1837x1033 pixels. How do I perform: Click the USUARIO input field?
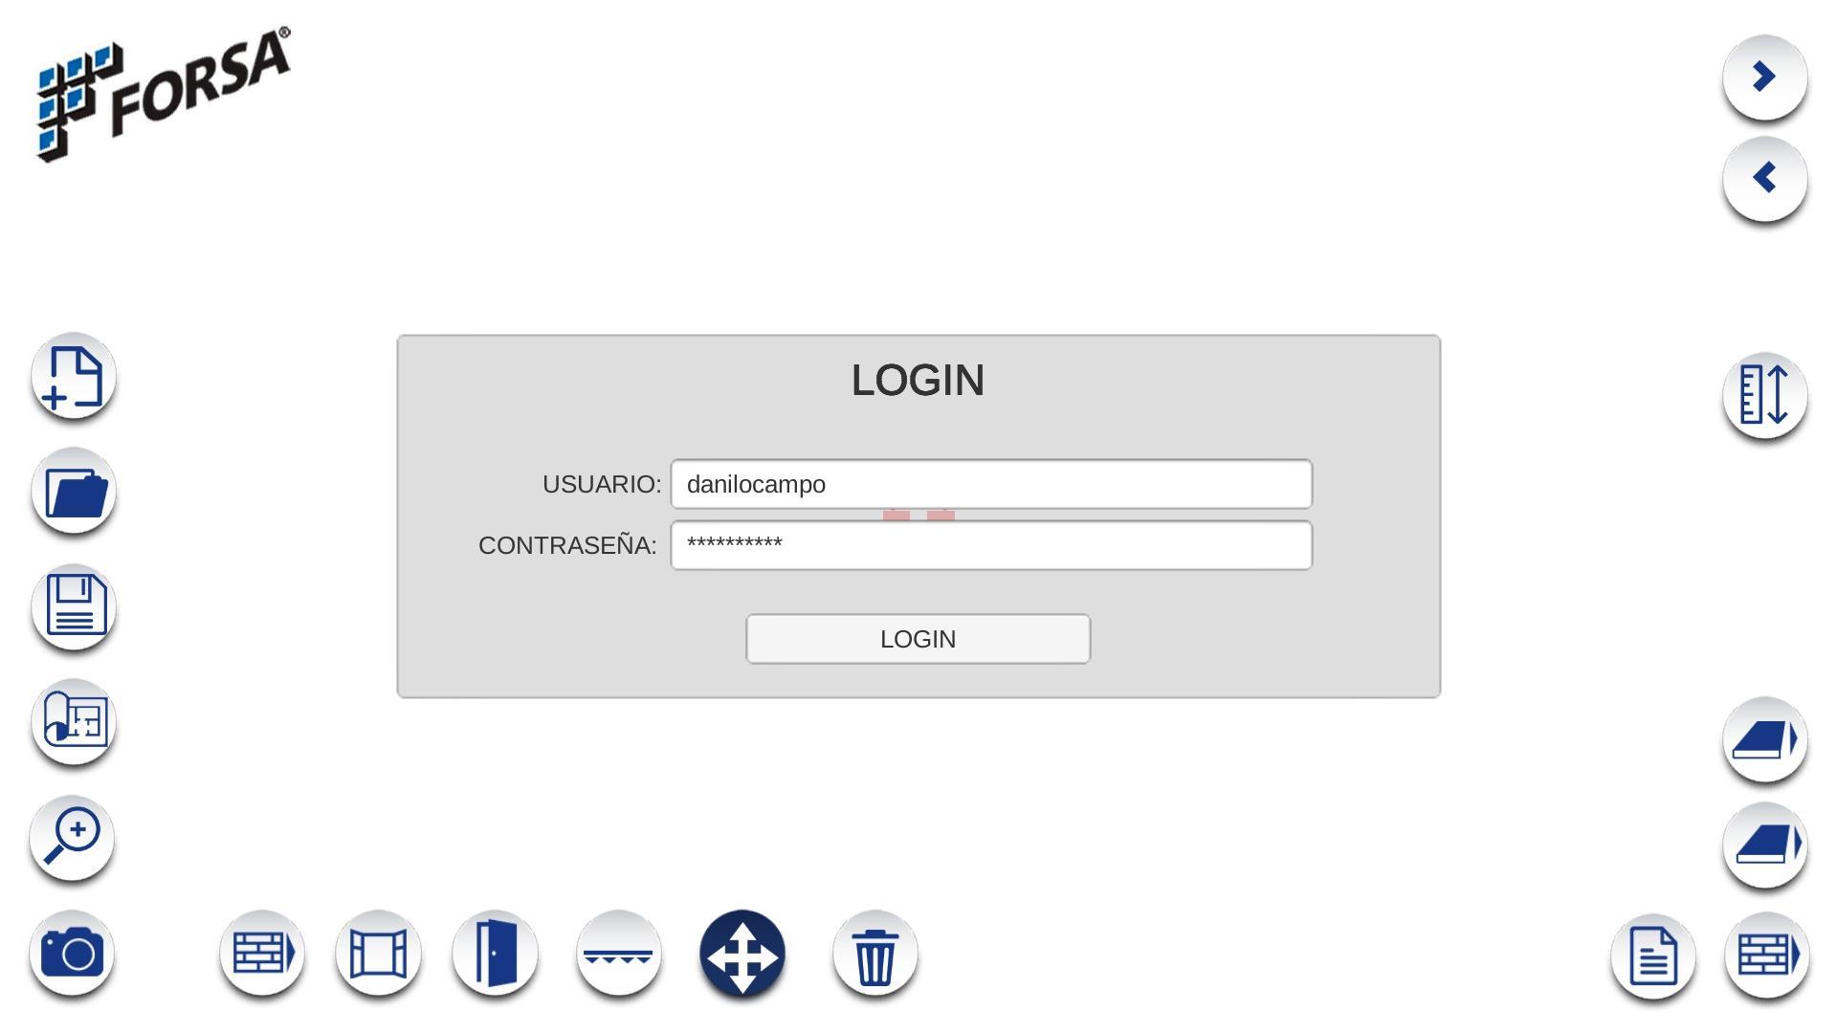pos(991,484)
